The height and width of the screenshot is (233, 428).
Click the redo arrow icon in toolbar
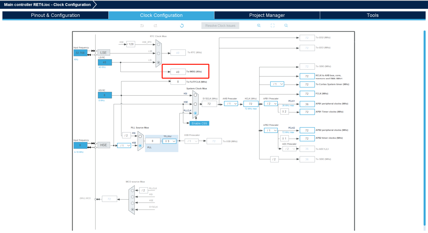pos(155,25)
